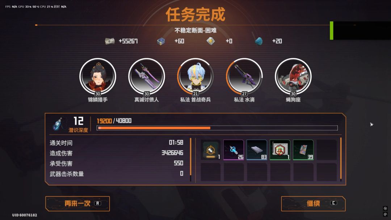Click the 继续 continue button
The width and height of the screenshot is (391, 220).
313,204
